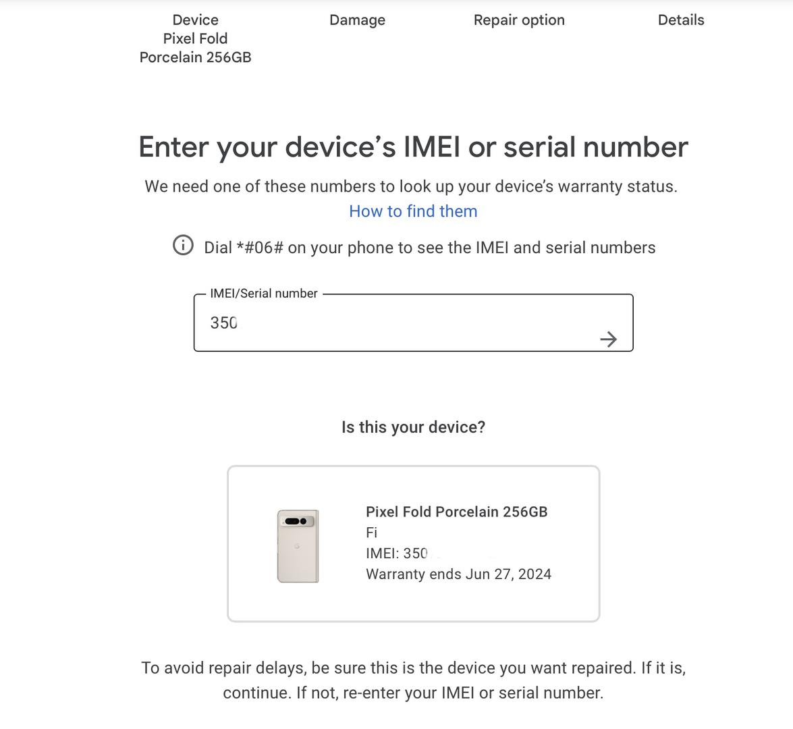The width and height of the screenshot is (793, 729).
Task: Click the Pixel Fold Porcelain 256GB title
Action: pyautogui.click(x=457, y=512)
